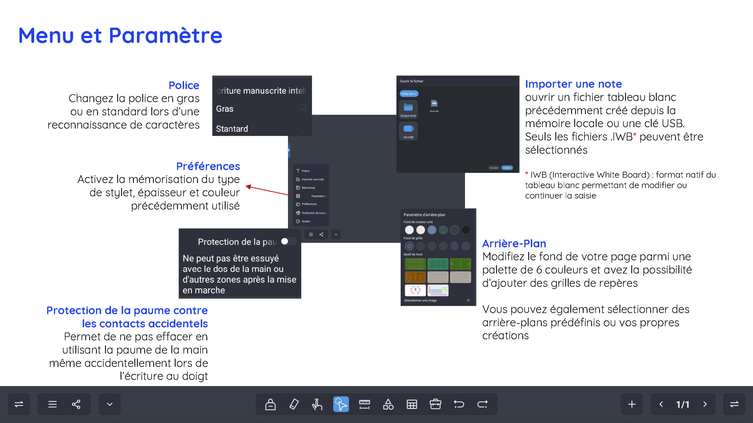Go to the next page arrow
The image size is (753, 423).
click(x=705, y=404)
